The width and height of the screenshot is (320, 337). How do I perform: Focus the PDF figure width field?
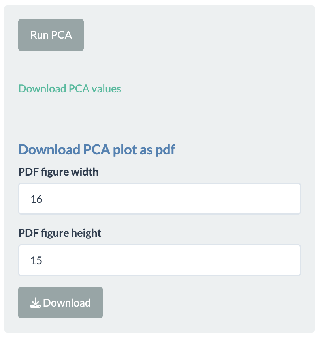coord(160,198)
